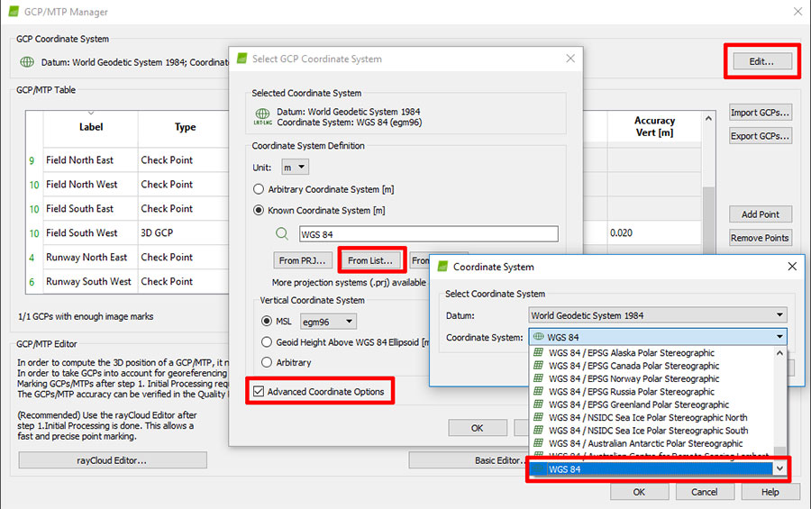
Task: Click the globe icon in GCP Coordinate System
Action: point(27,62)
